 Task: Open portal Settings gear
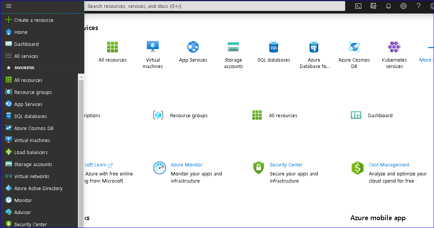404,6
